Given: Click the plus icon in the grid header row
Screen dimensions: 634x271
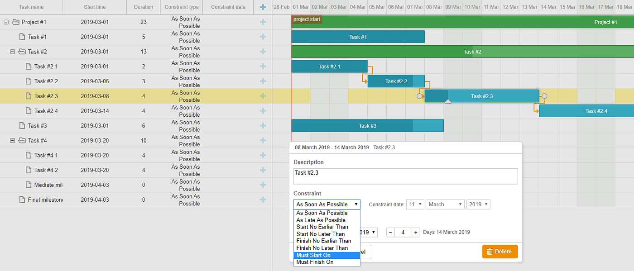Looking at the screenshot, I should (262, 7).
